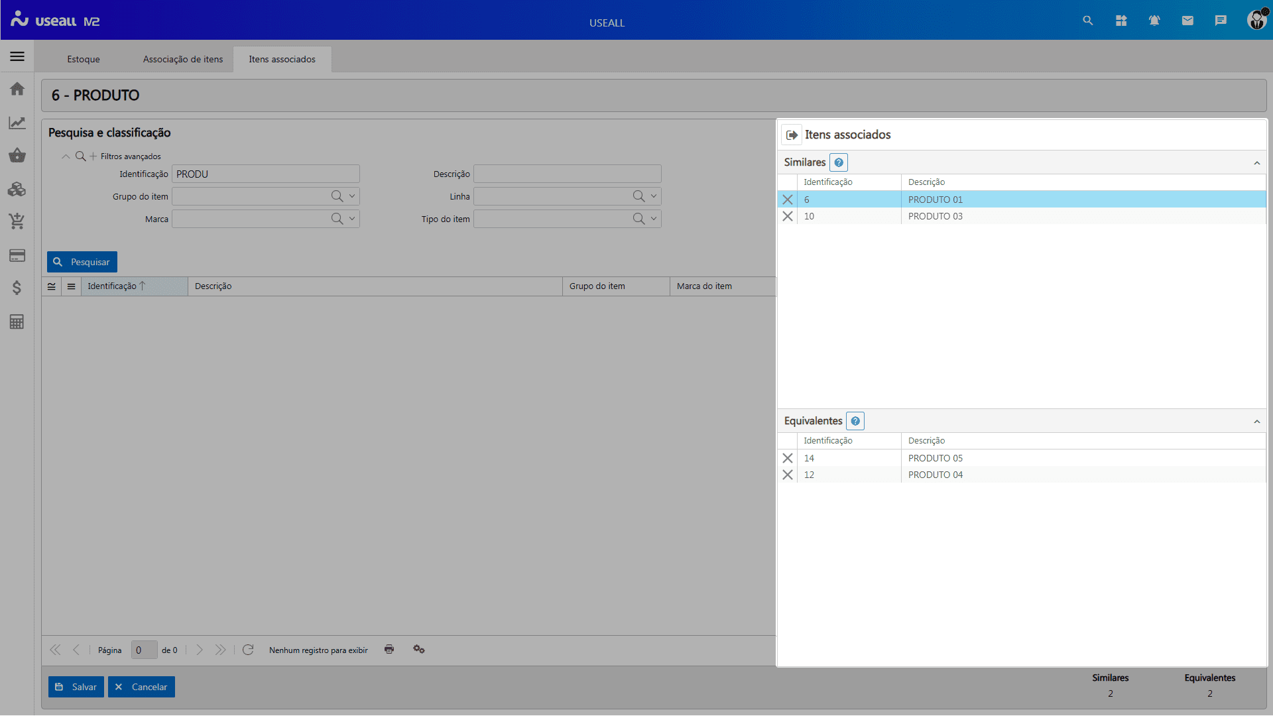The width and height of the screenshot is (1273, 716).
Task: Click the Pesquisar button
Action: click(x=82, y=262)
